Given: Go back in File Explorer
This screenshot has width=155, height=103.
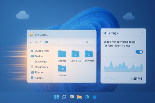Looking at the screenshot, I should (31, 42).
